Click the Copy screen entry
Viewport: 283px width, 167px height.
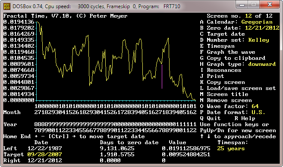point(222,82)
